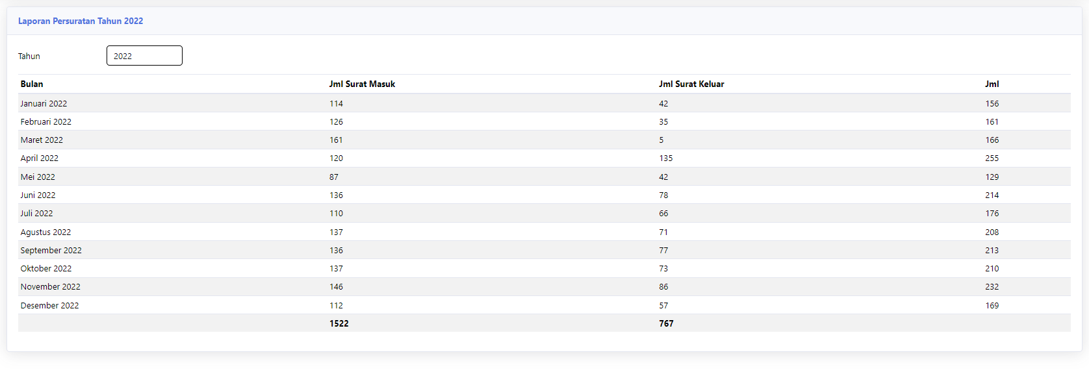Click the Jml Surat Keluar column header

pos(691,84)
